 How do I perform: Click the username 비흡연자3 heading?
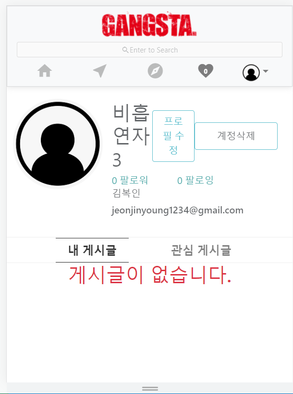(131, 136)
